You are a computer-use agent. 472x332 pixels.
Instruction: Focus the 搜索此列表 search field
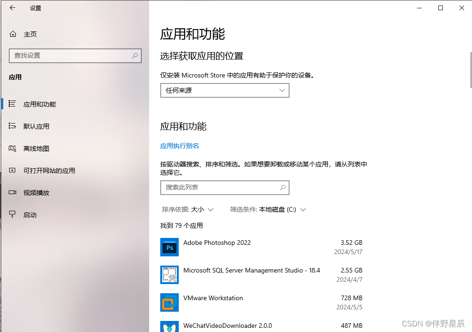tap(225, 188)
